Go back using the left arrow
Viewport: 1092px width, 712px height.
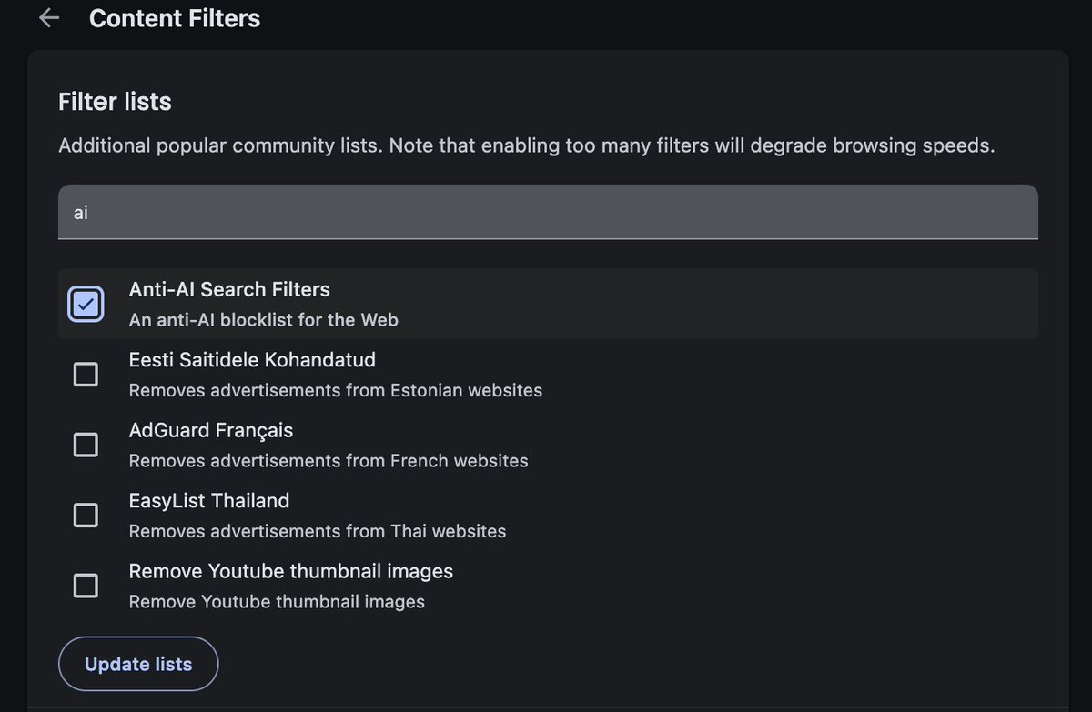(x=49, y=18)
